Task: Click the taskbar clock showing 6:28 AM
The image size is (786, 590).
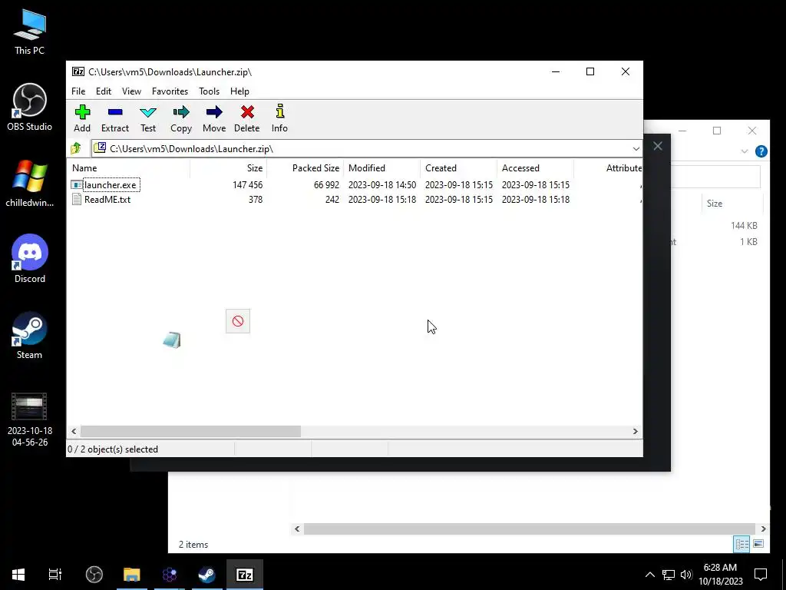Action: pyautogui.click(x=720, y=575)
